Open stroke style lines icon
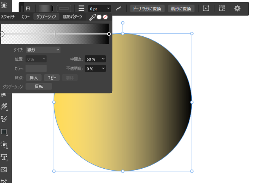Image resolution: width=277 pixels, height=183 pixels. coord(81,8)
